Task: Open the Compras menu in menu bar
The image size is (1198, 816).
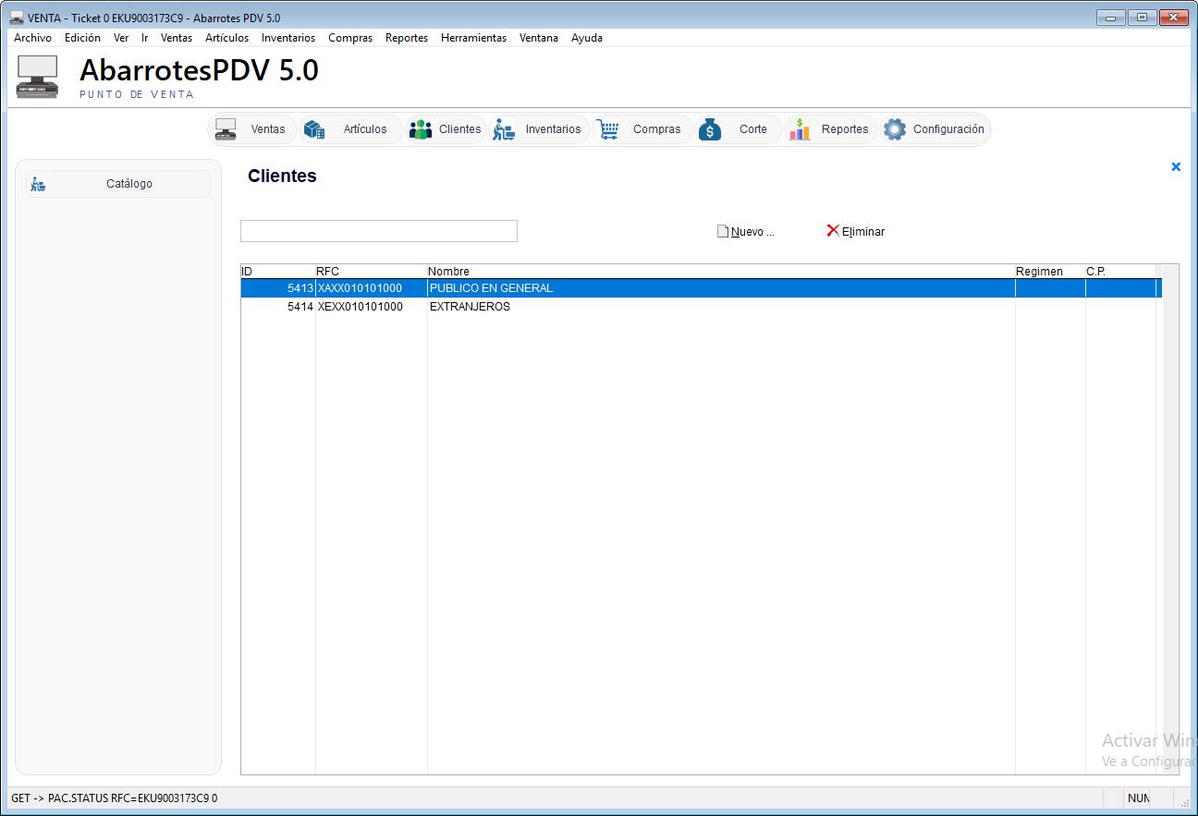Action: tap(350, 38)
